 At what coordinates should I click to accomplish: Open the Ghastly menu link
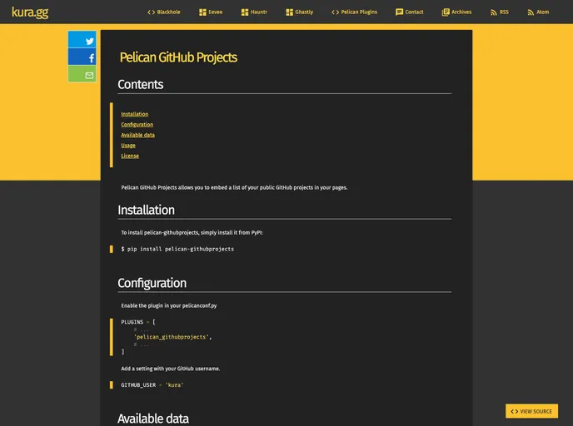(x=304, y=12)
